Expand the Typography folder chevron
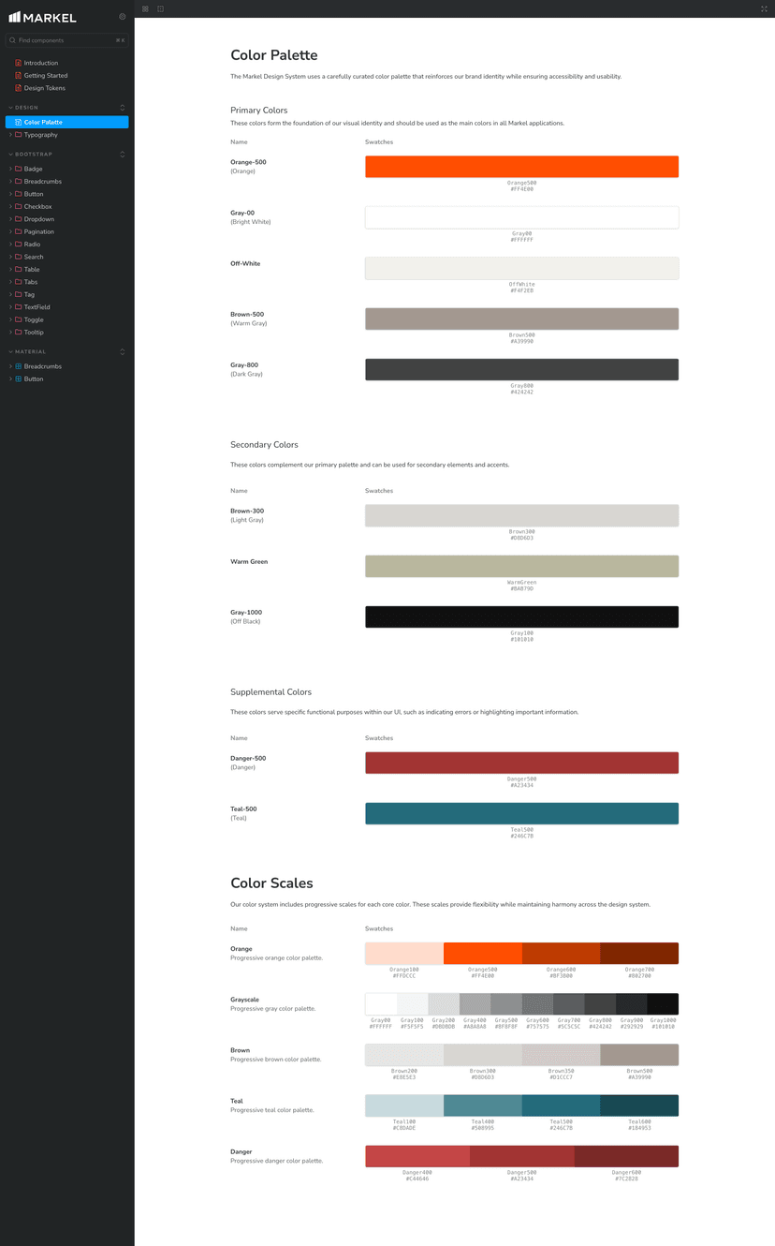 [10, 135]
